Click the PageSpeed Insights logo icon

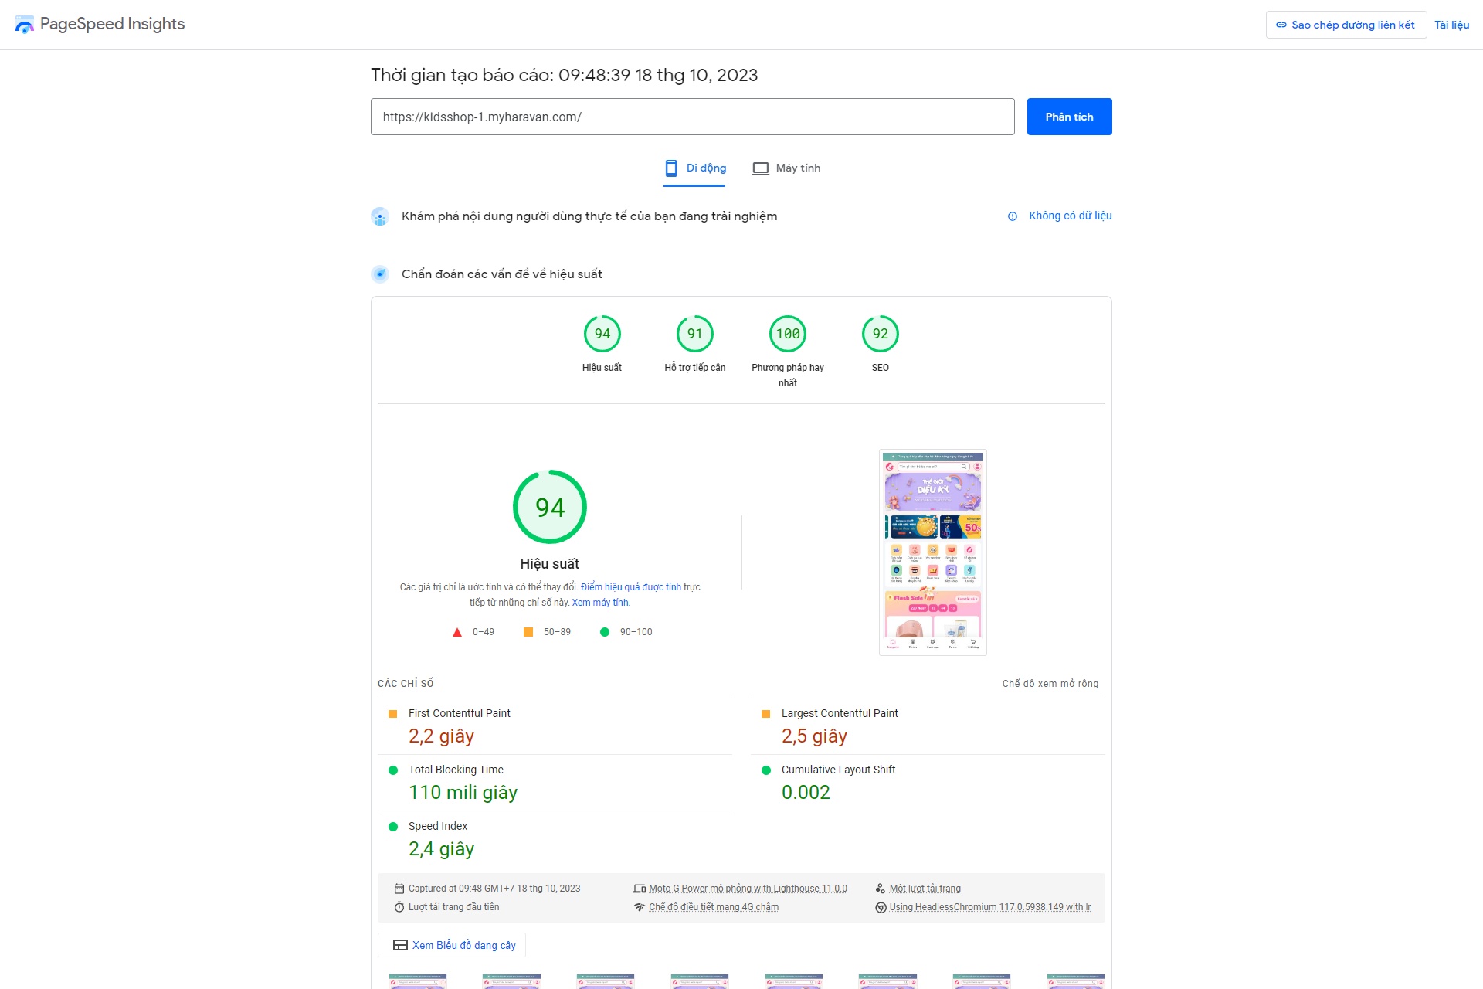(x=25, y=25)
